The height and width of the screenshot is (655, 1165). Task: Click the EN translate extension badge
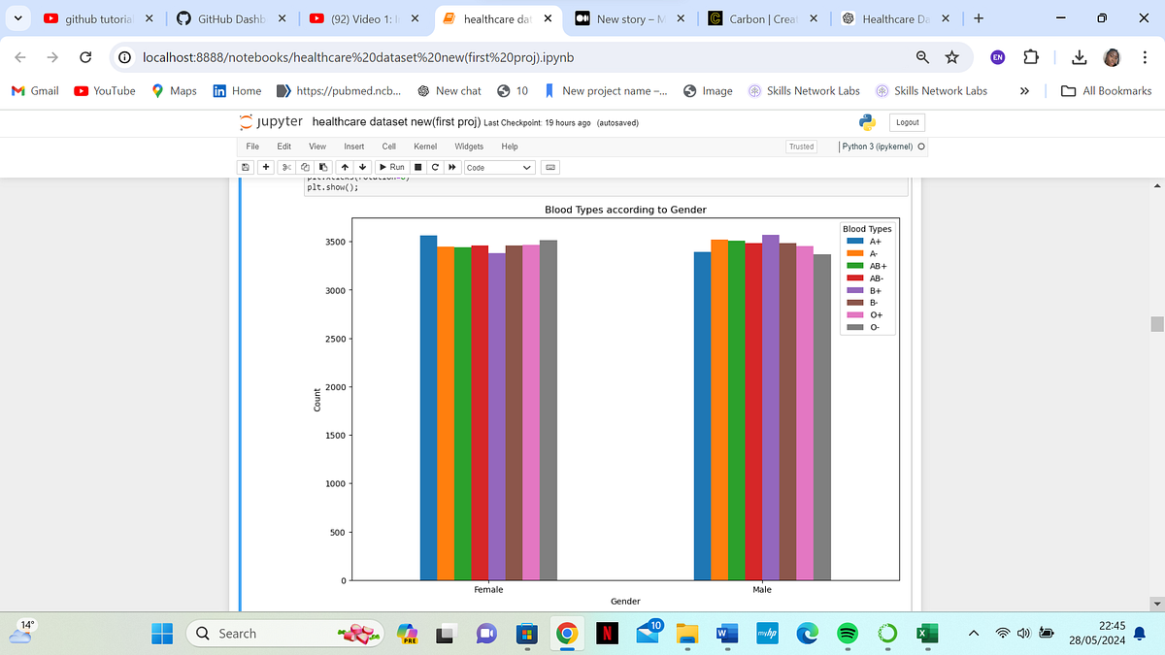pyautogui.click(x=997, y=57)
